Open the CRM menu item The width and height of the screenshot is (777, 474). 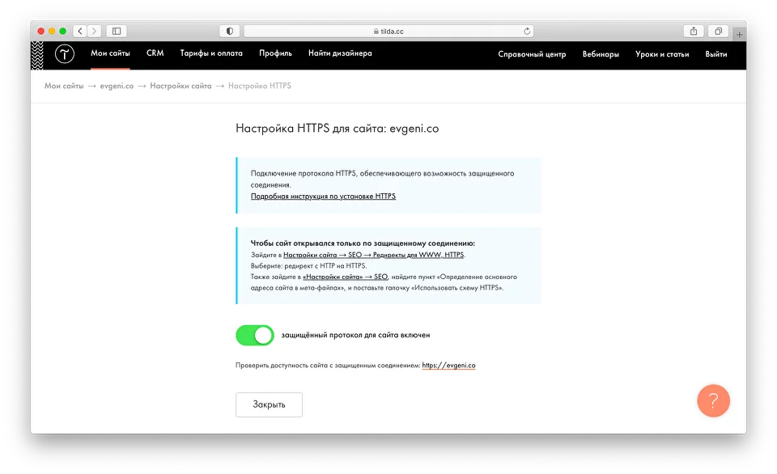tap(155, 53)
